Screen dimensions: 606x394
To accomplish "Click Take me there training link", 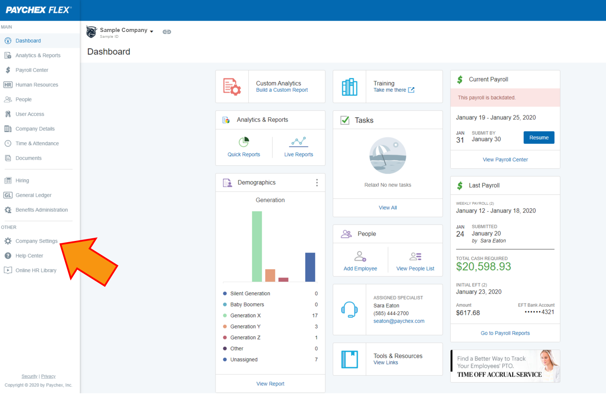I will click(394, 90).
